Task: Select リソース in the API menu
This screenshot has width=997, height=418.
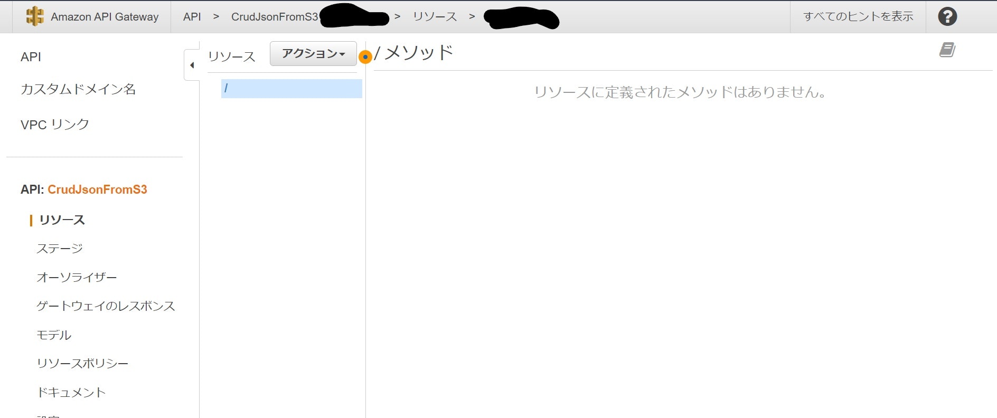Action: point(62,220)
